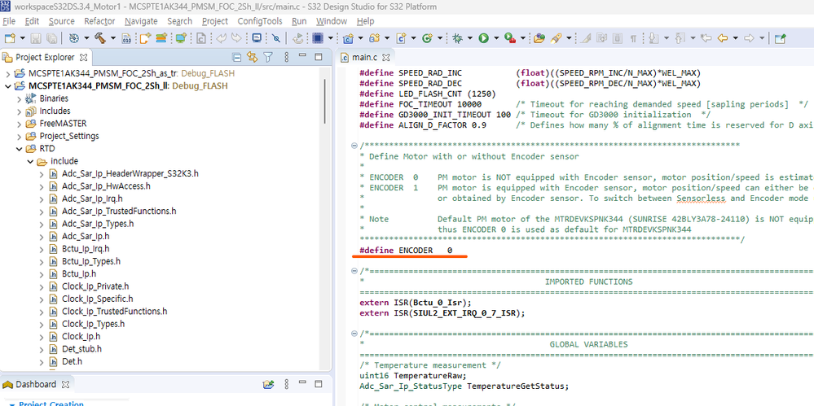This screenshot has width=814, height=406.
Task: Minimize the Project Explorer view
Action: pyautogui.click(x=304, y=57)
